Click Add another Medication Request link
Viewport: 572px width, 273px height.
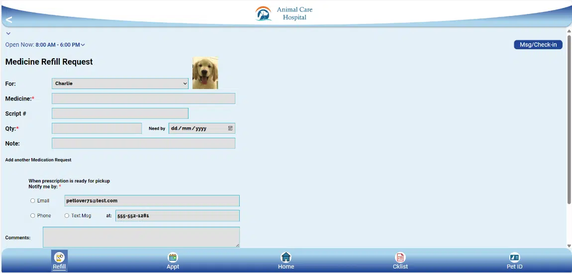click(38, 160)
